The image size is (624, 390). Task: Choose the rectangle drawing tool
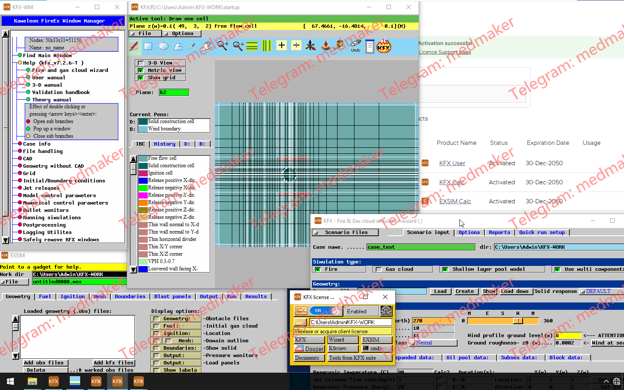coord(148,46)
